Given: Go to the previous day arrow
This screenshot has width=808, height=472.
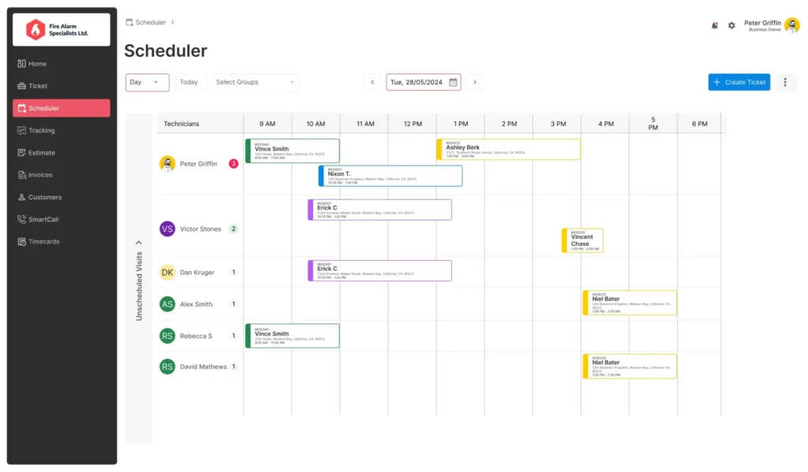Looking at the screenshot, I should (x=372, y=82).
